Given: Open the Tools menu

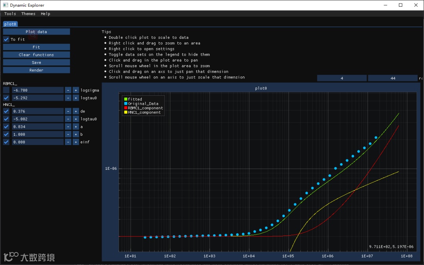Looking at the screenshot, I should coord(10,14).
